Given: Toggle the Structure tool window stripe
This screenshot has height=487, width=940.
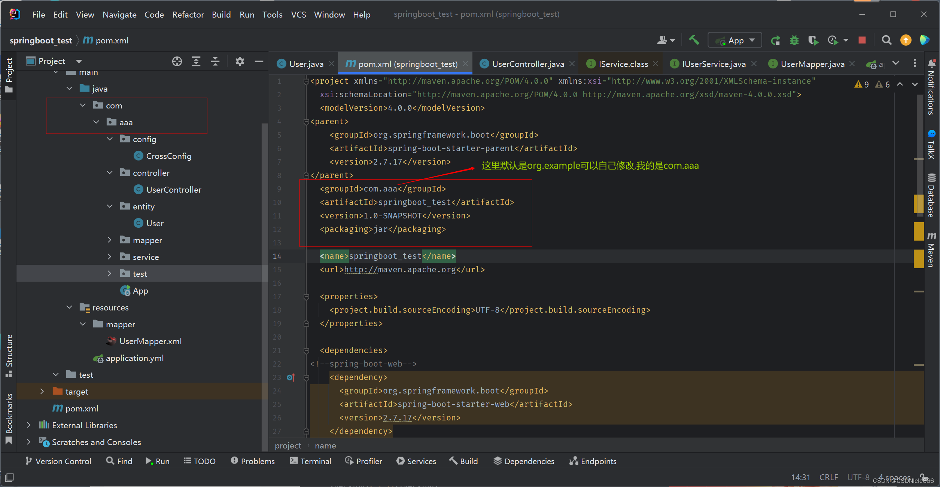Looking at the screenshot, I should 9,352.
